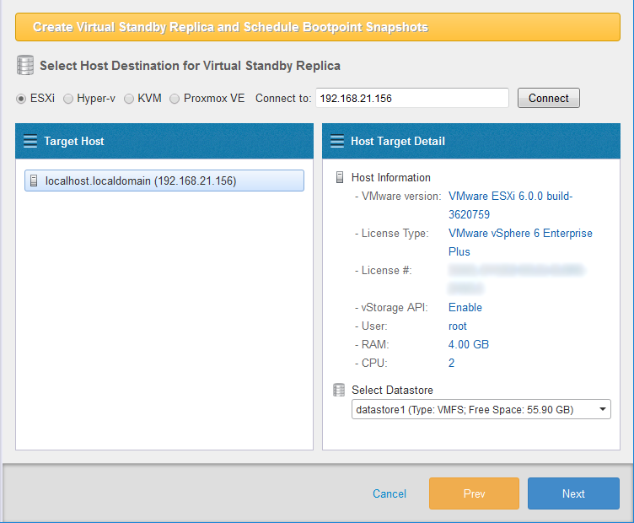Select the ESXi radio button
This screenshot has width=634, height=523.
(21, 99)
